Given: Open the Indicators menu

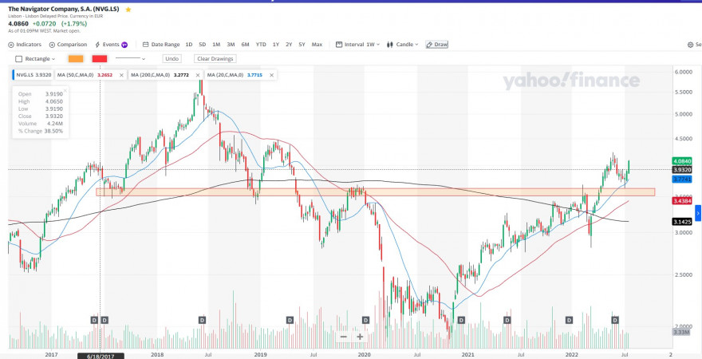Looking at the screenshot, I should pyautogui.click(x=25, y=45).
